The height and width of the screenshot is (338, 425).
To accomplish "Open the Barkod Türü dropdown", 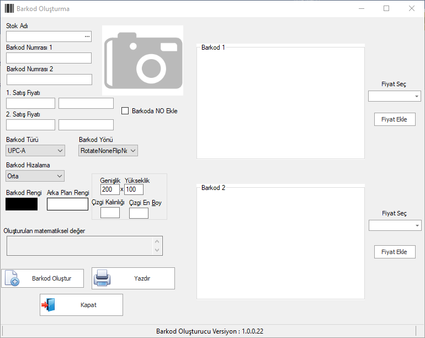I will tap(35, 150).
